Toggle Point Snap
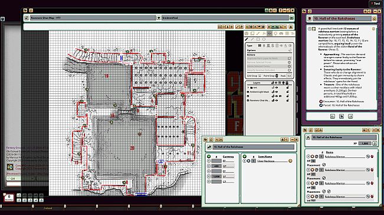 [x=277, y=76]
